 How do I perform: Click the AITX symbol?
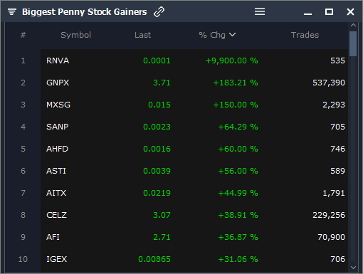(x=56, y=193)
